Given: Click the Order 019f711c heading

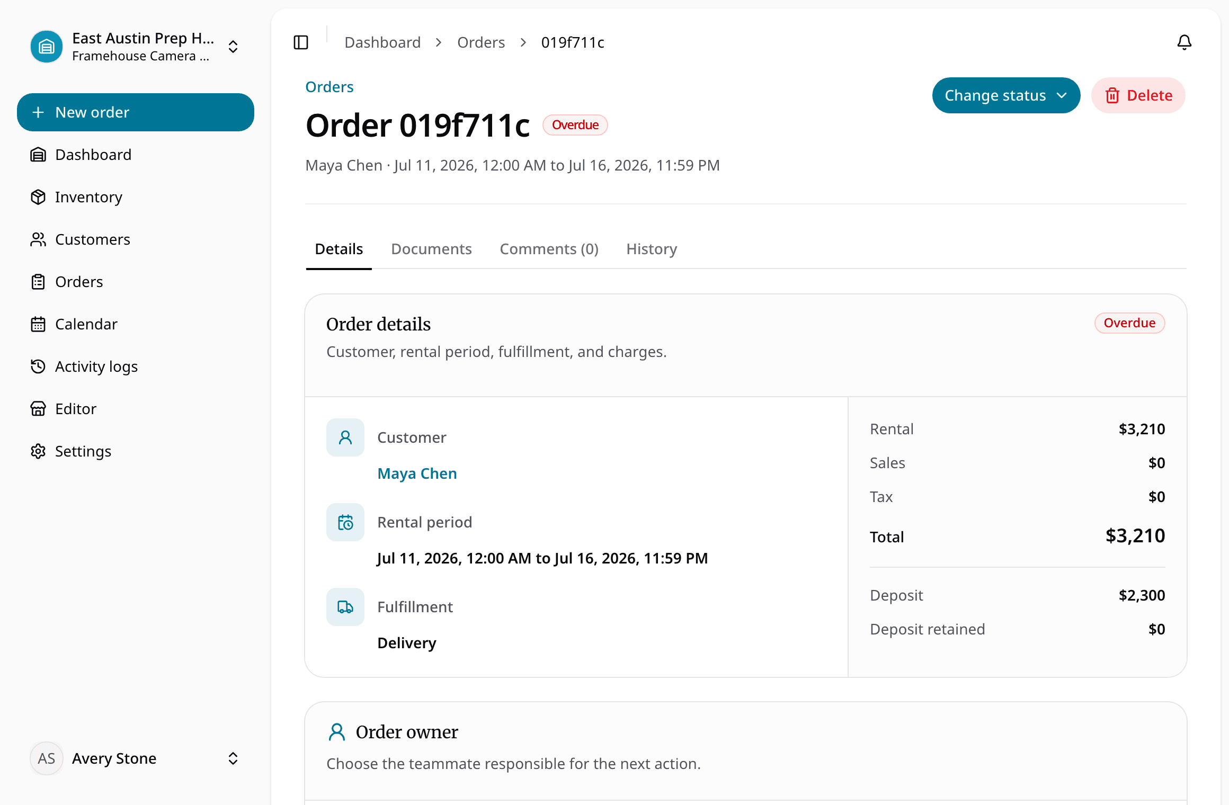Looking at the screenshot, I should tap(417, 126).
